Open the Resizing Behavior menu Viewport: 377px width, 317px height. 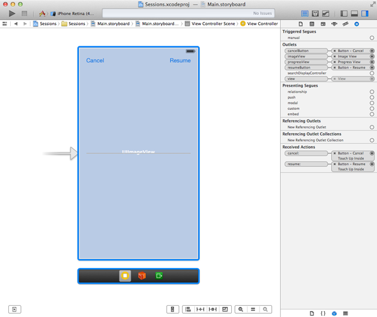click(226, 309)
